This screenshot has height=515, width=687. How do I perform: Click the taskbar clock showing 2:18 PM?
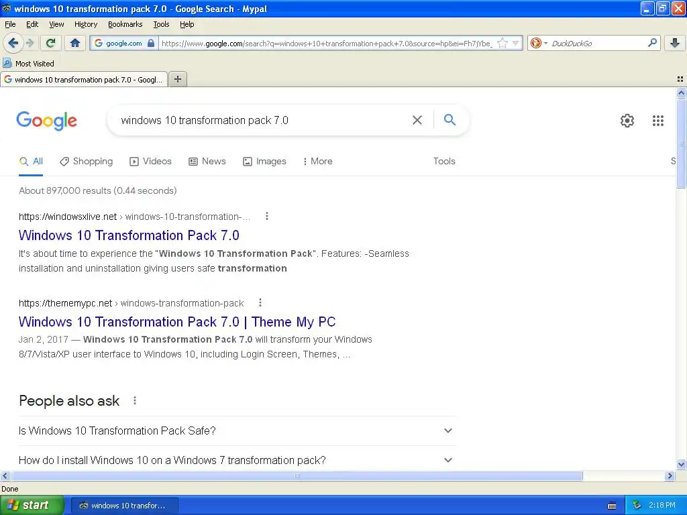tap(662, 505)
